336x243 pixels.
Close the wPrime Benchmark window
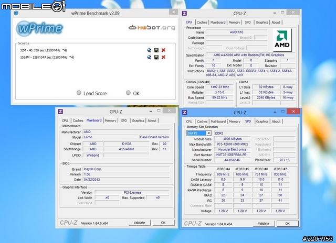coord(174,12)
